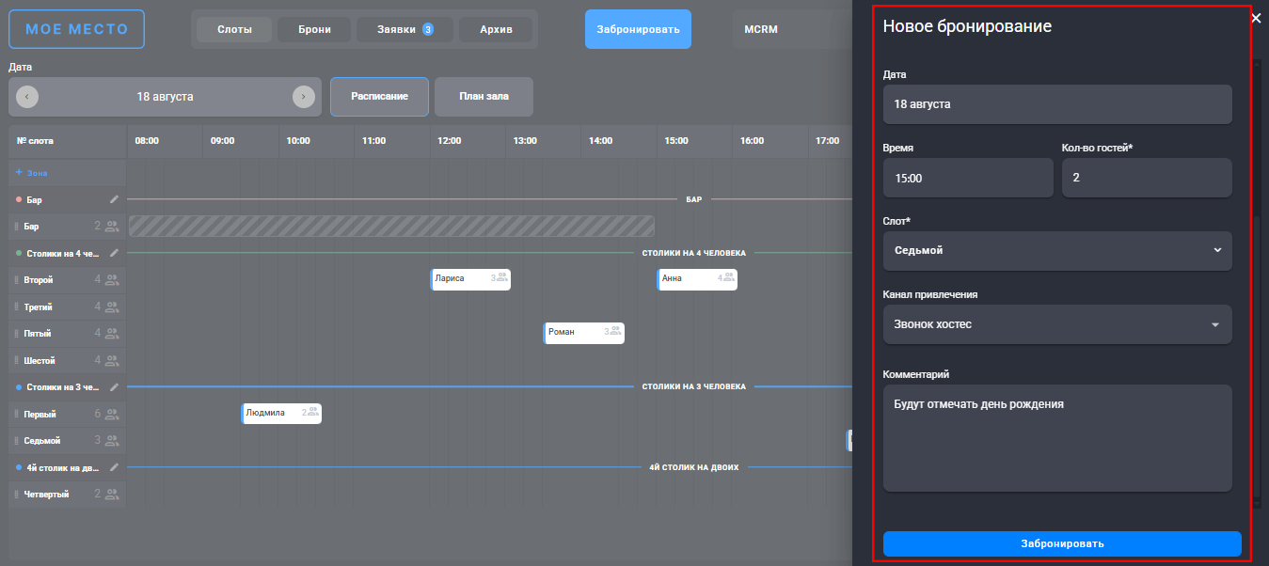
Task: Close the Новое бронирование panel with X
Action: tap(1256, 18)
